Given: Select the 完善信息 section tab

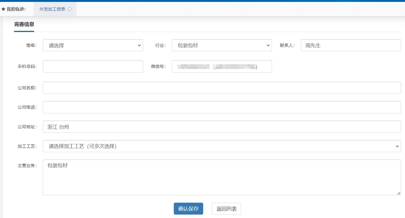Looking at the screenshot, I should pyautogui.click(x=24, y=24).
